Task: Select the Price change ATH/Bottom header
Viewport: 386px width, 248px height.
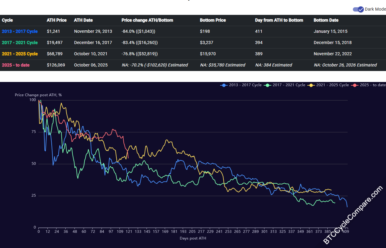Action: [x=147, y=20]
